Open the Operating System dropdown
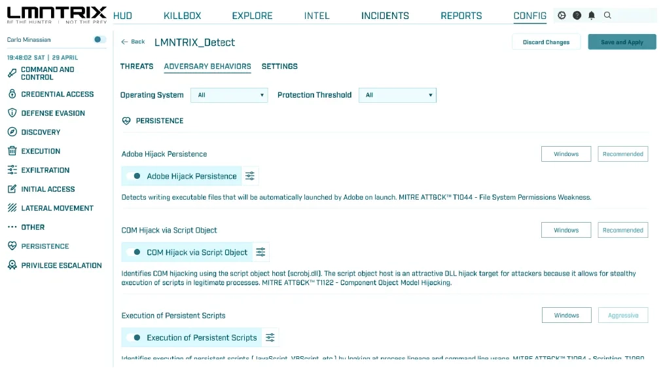 [x=229, y=95]
